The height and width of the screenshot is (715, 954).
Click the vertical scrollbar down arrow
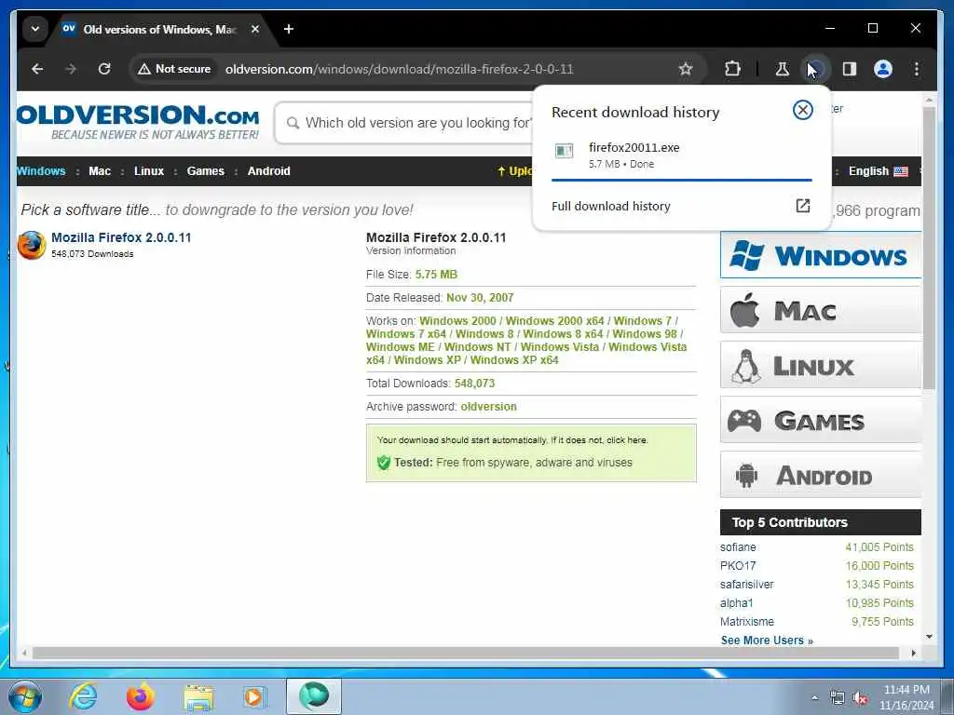point(929,637)
